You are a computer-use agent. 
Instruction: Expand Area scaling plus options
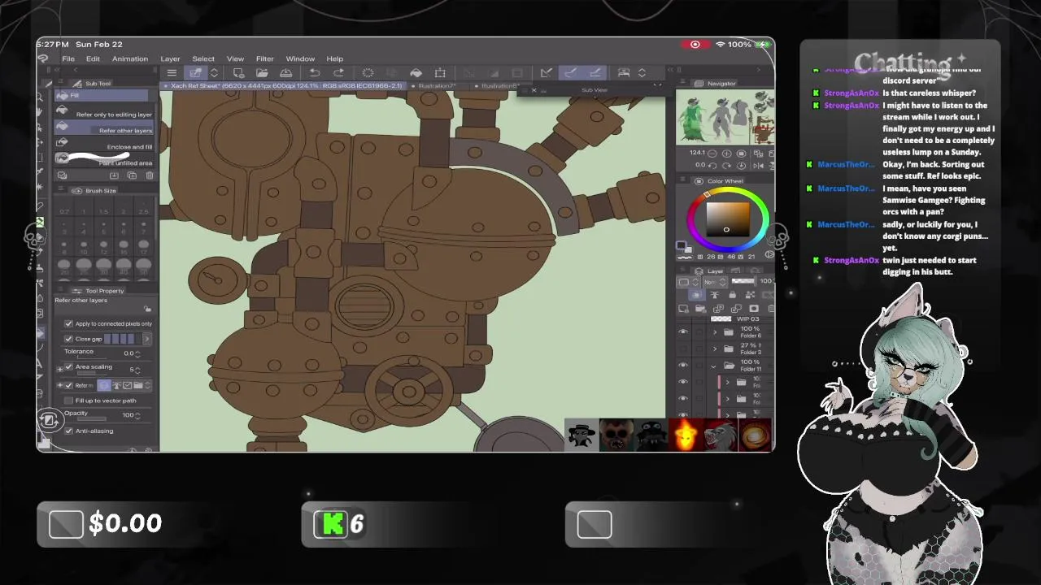[59, 367]
